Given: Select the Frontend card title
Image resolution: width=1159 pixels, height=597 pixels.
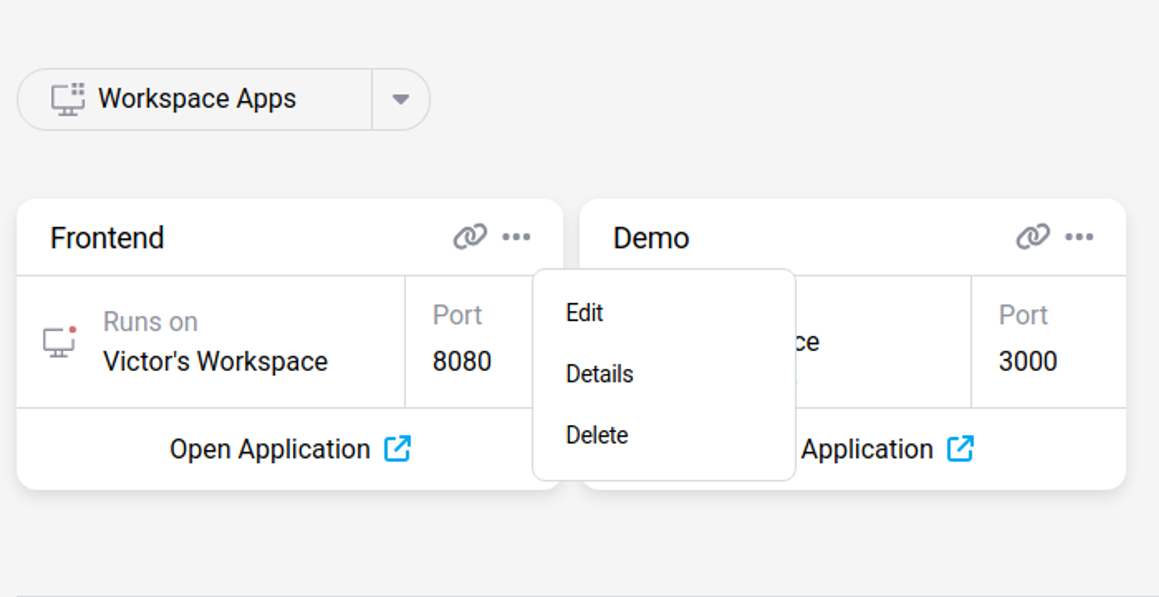Looking at the screenshot, I should (107, 237).
